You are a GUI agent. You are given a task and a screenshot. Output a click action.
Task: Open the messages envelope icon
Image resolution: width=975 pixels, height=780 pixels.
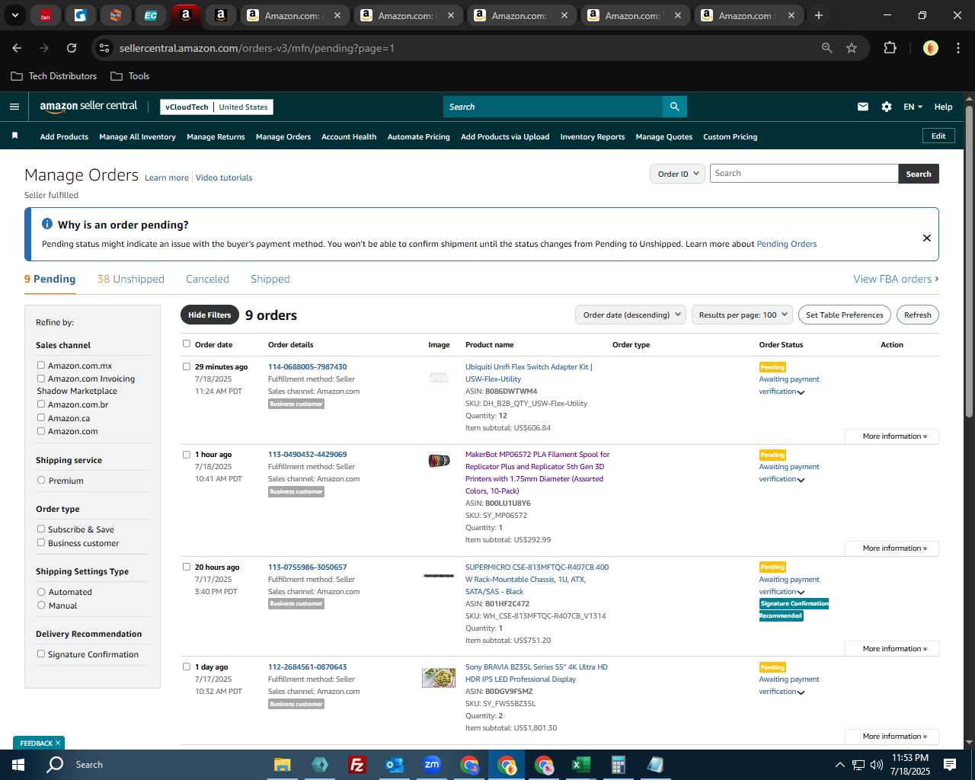pos(862,107)
